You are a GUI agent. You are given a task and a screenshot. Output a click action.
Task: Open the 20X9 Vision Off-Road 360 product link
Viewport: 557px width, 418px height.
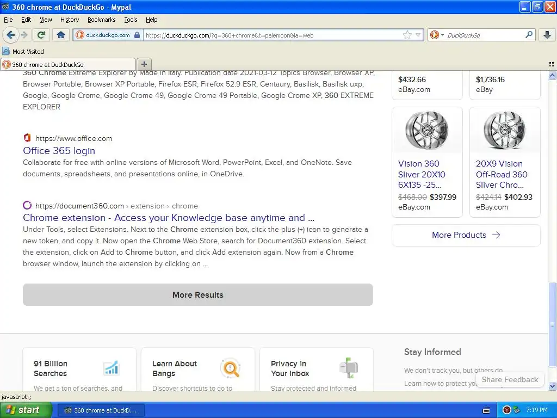point(502,174)
